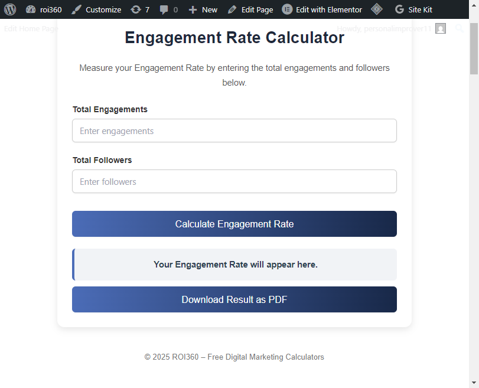Viewport: 479px width, 388px height.
Task: Click the search magnifier icon
Action: click(460, 28)
